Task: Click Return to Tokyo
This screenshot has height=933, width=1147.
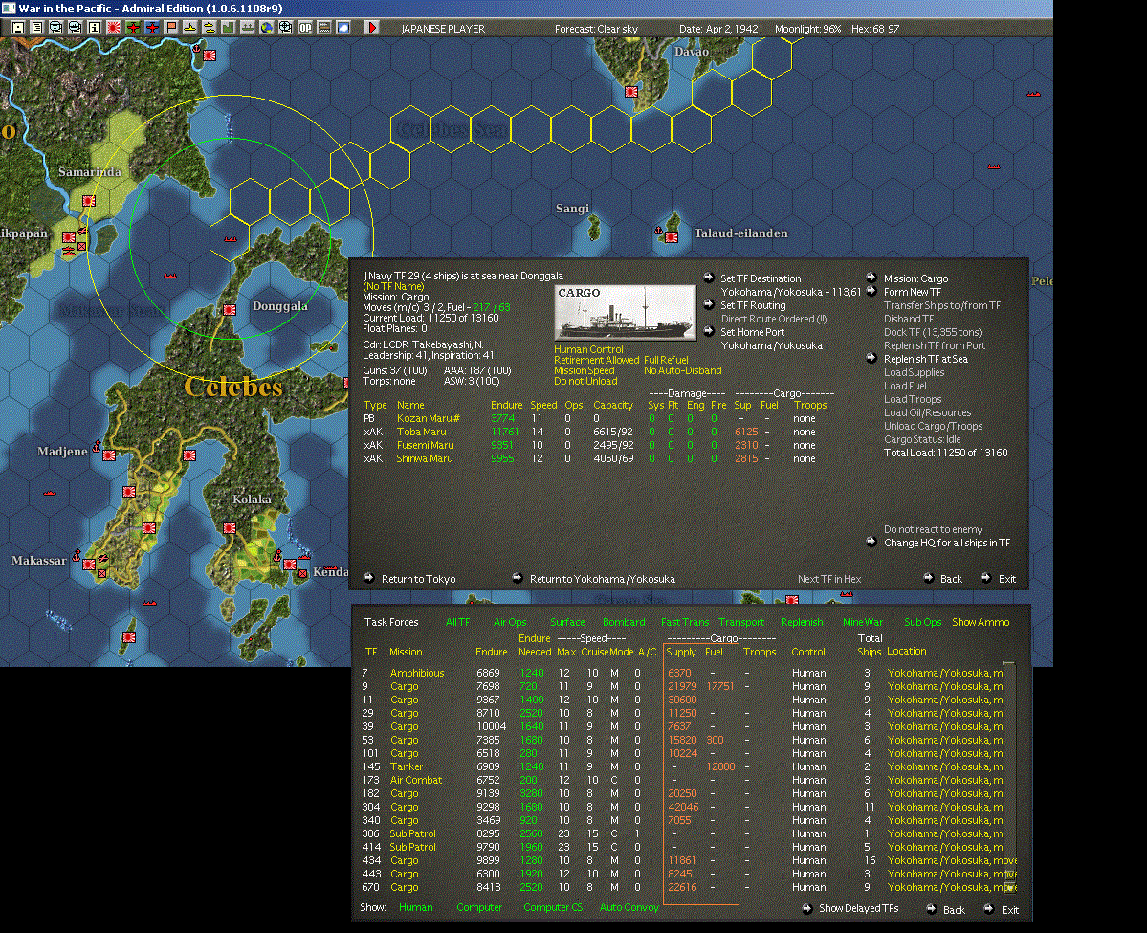Action: click(x=418, y=579)
